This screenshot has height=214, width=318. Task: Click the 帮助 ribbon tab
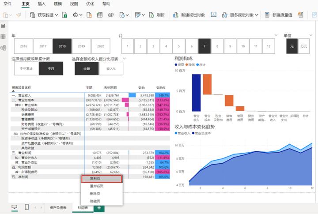coord(106,4)
